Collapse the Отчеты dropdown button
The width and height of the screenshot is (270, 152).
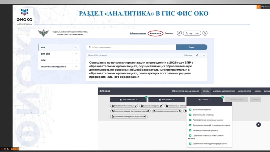pos(205,100)
